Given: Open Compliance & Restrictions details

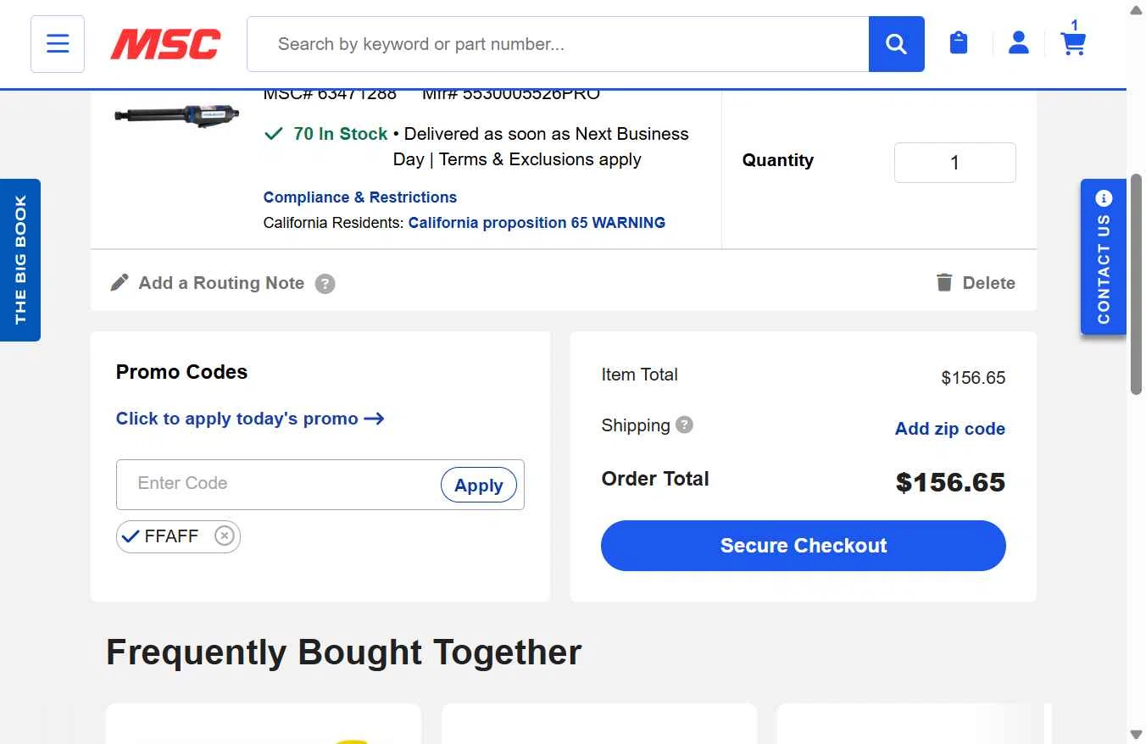Looking at the screenshot, I should click(359, 197).
